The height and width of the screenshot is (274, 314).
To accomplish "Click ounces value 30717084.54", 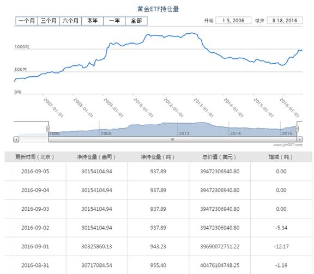I will pyautogui.click(x=96, y=265).
